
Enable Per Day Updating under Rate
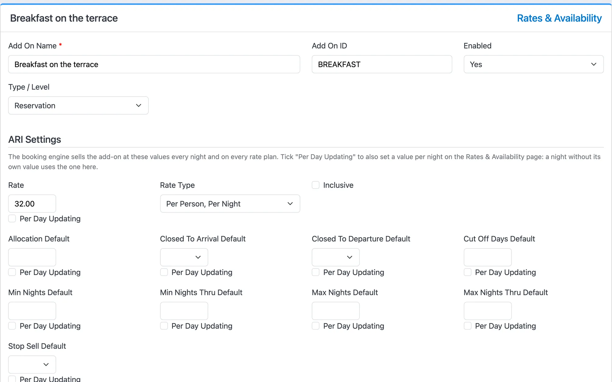tap(12, 219)
